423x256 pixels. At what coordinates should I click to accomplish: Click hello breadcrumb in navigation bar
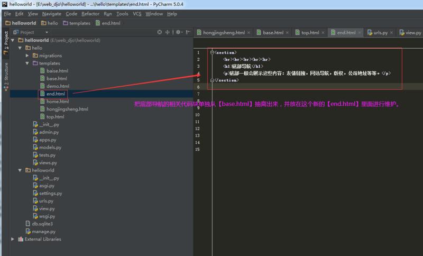(x=50, y=23)
